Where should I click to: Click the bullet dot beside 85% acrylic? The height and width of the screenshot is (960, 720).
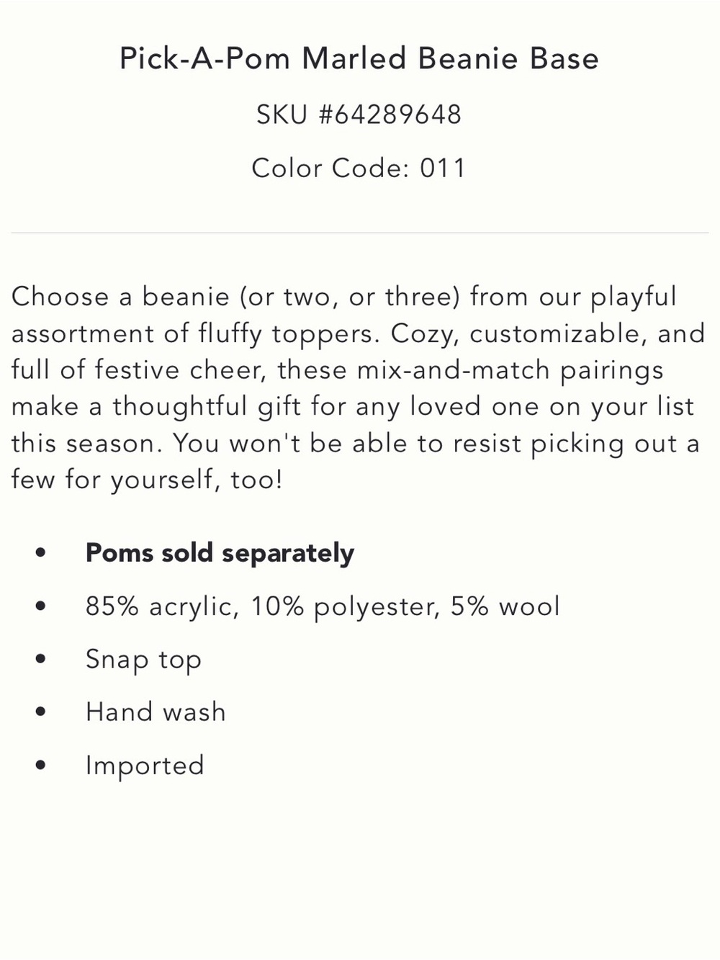[x=40, y=606]
